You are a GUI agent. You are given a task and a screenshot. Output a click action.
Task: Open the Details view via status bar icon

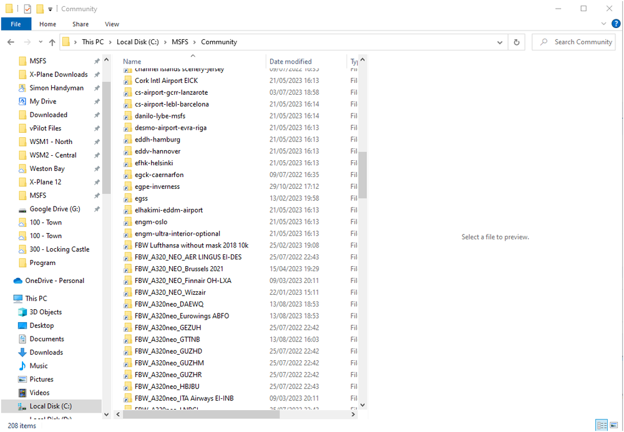tap(602, 425)
